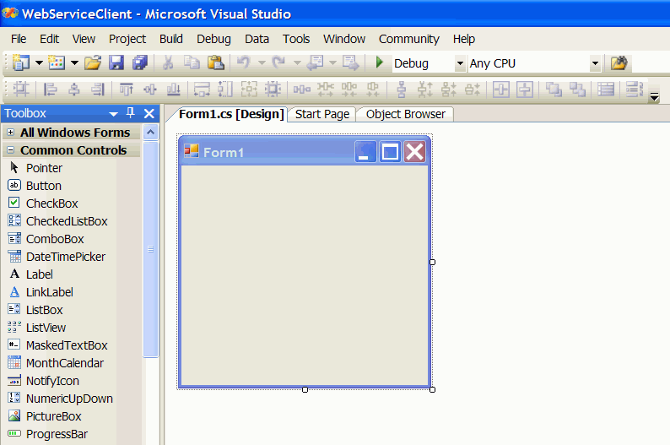Click the Open File folder icon
The height and width of the screenshot is (445, 670).
[93, 63]
